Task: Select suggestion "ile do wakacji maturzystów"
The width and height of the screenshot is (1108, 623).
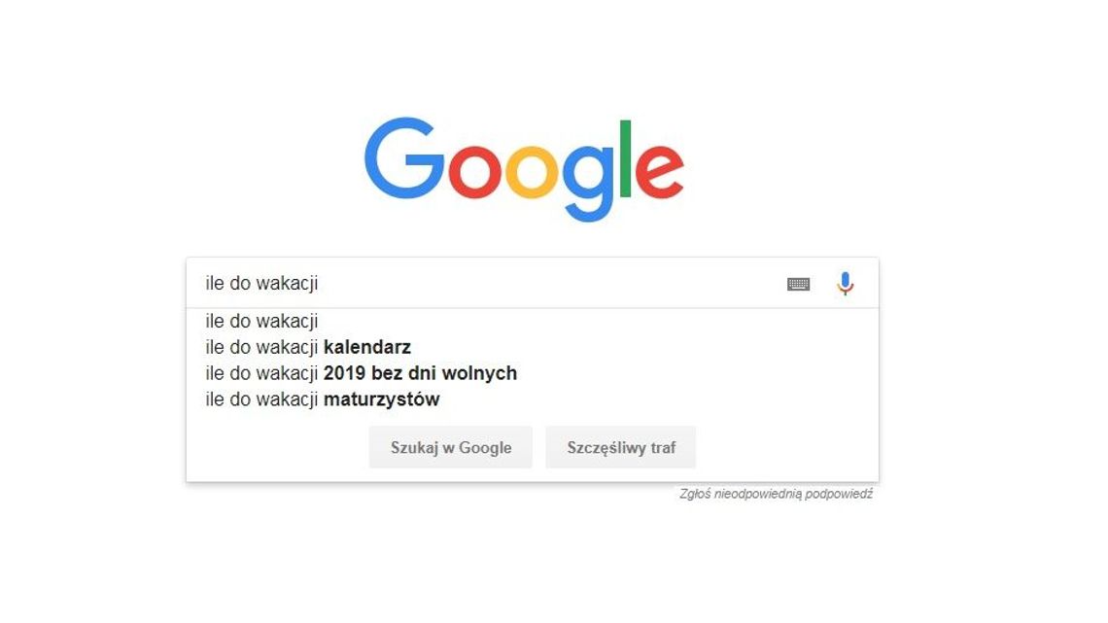Action: (x=322, y=398)
